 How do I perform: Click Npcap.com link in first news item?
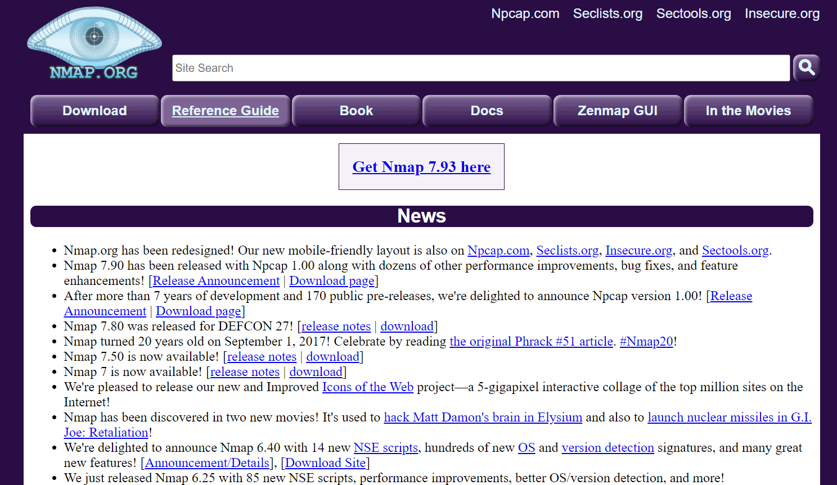[x=498, y=250]
